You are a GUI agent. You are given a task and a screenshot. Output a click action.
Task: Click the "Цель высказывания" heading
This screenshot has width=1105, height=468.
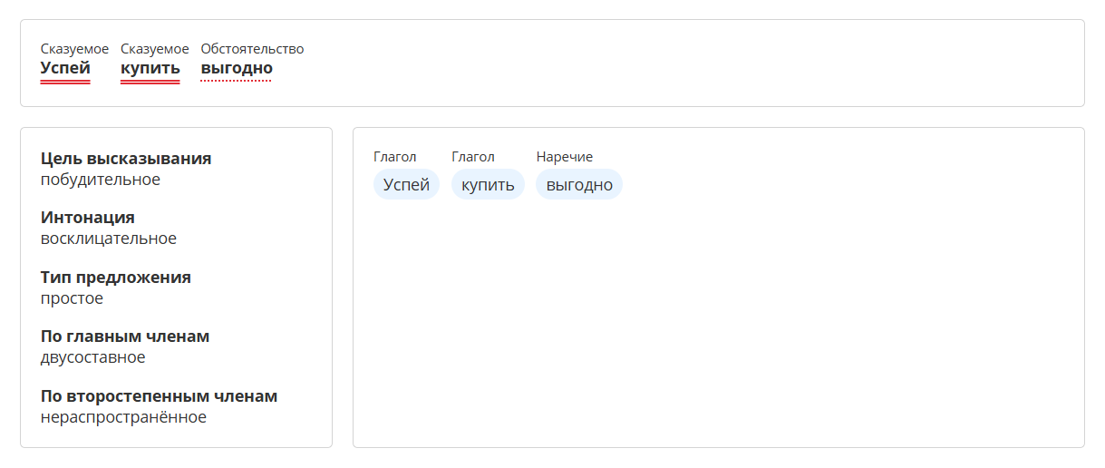[x=126, y=159]
